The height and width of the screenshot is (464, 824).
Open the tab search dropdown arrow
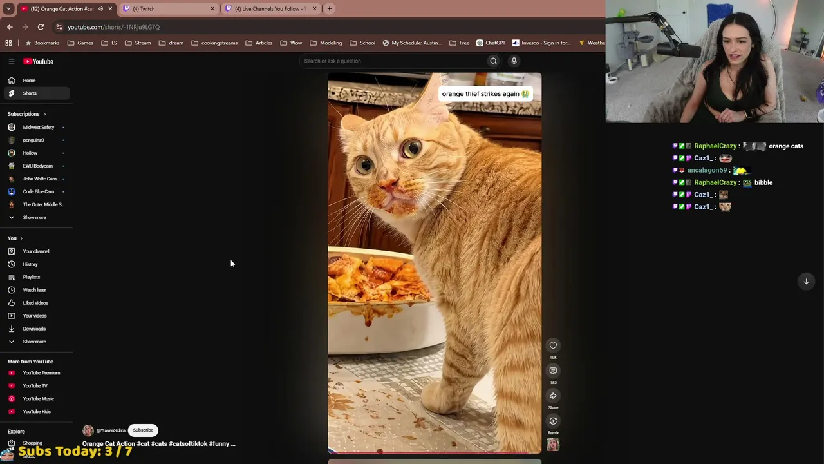coord(8,9)
